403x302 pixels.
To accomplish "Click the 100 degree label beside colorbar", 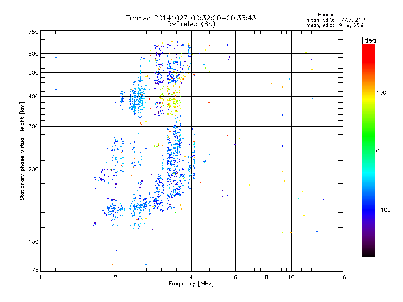I will point(381,93).
